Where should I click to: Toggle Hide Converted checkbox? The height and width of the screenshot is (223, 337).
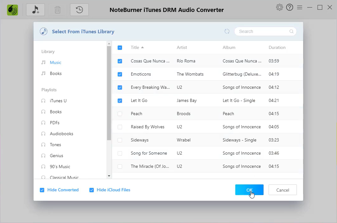42,190
